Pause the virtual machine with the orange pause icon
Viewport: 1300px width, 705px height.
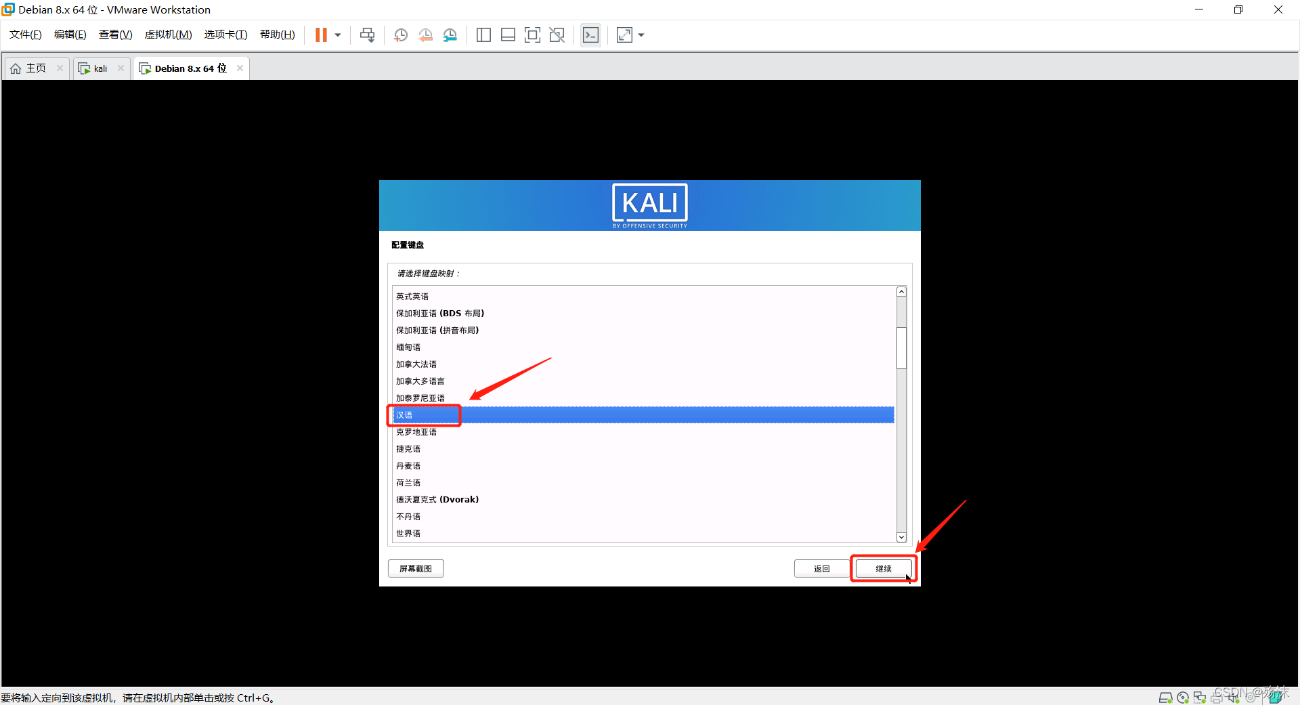321,35
